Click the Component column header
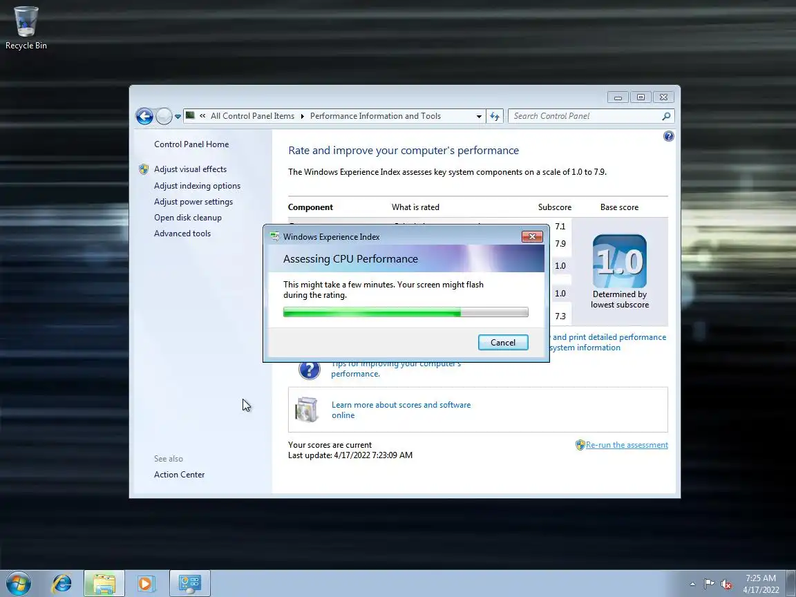 pyautogui.click(x=310, y=207)
